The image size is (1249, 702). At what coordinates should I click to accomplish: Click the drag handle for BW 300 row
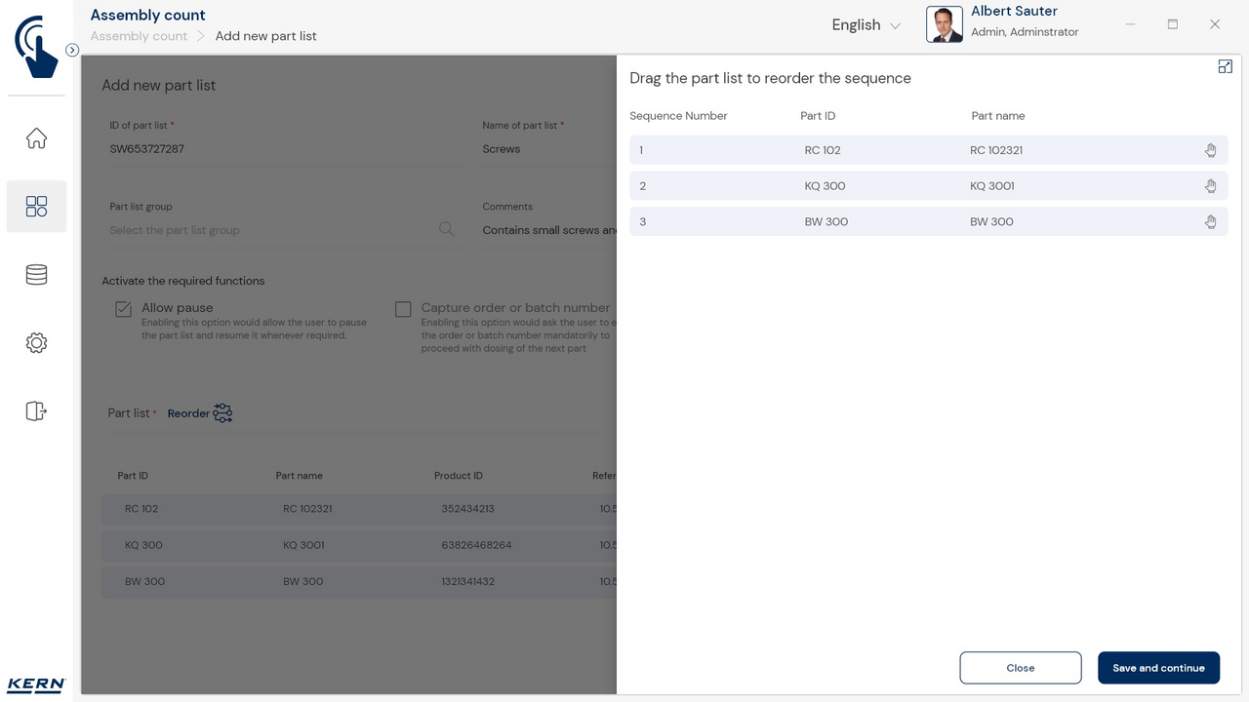[1210, 222]
